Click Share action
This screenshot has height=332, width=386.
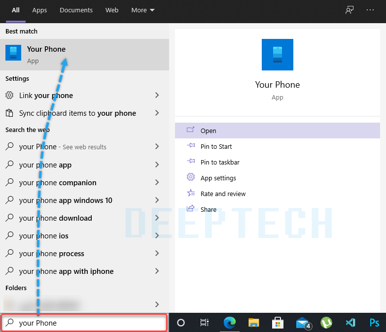[x=278, y=209]
